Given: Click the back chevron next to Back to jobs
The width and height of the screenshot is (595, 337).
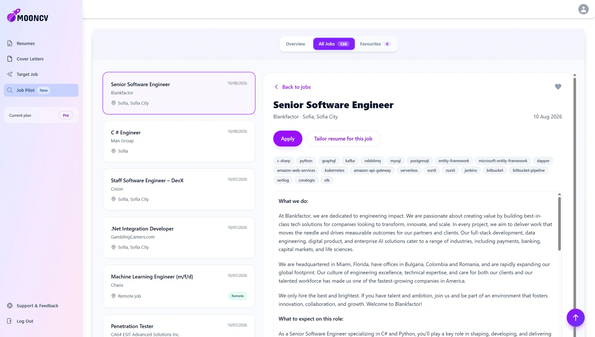Looking at the screenshot, I should click(276, 87).
